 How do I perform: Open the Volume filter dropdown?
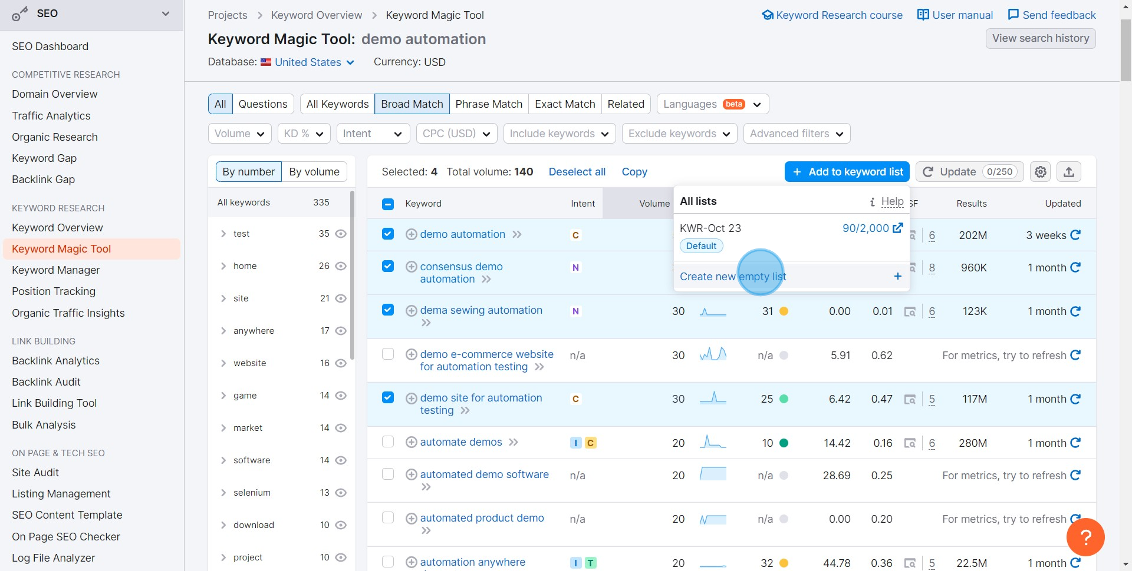pyautogui.click(x=239, y=134)
